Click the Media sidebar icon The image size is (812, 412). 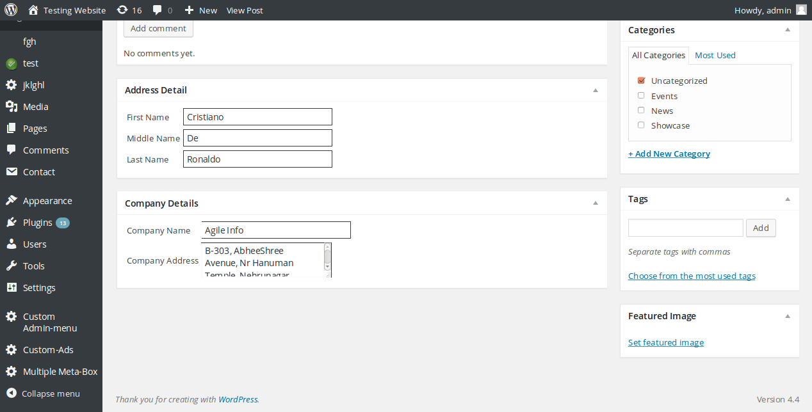click(11, 107)
